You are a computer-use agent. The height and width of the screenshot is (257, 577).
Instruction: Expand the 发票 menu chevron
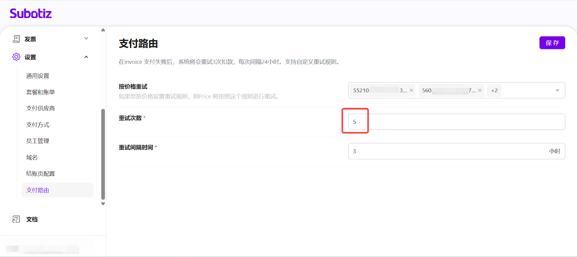(x=86, y=39)
